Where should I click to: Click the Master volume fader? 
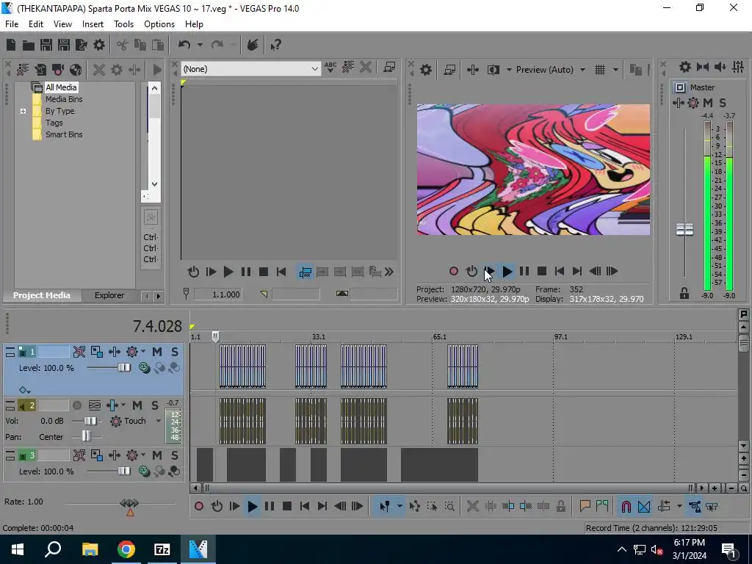pyautogui.click(x=684, y=230)
